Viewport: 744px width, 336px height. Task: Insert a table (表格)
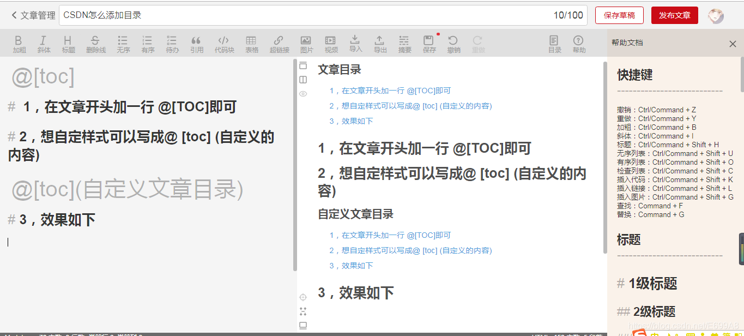251,44
